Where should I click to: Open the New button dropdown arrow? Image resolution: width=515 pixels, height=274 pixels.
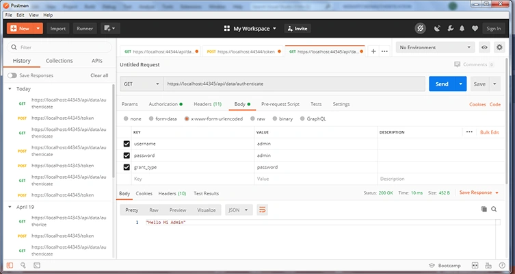point(38,29)
